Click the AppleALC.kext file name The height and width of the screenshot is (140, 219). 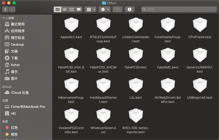pyautogui.click(x=71, y=37)
